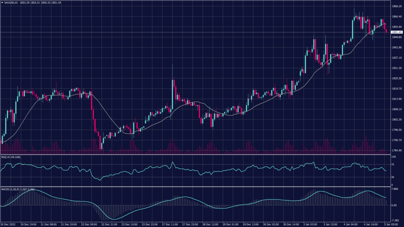Click the RSI 30 level label

tap(393, 177)
